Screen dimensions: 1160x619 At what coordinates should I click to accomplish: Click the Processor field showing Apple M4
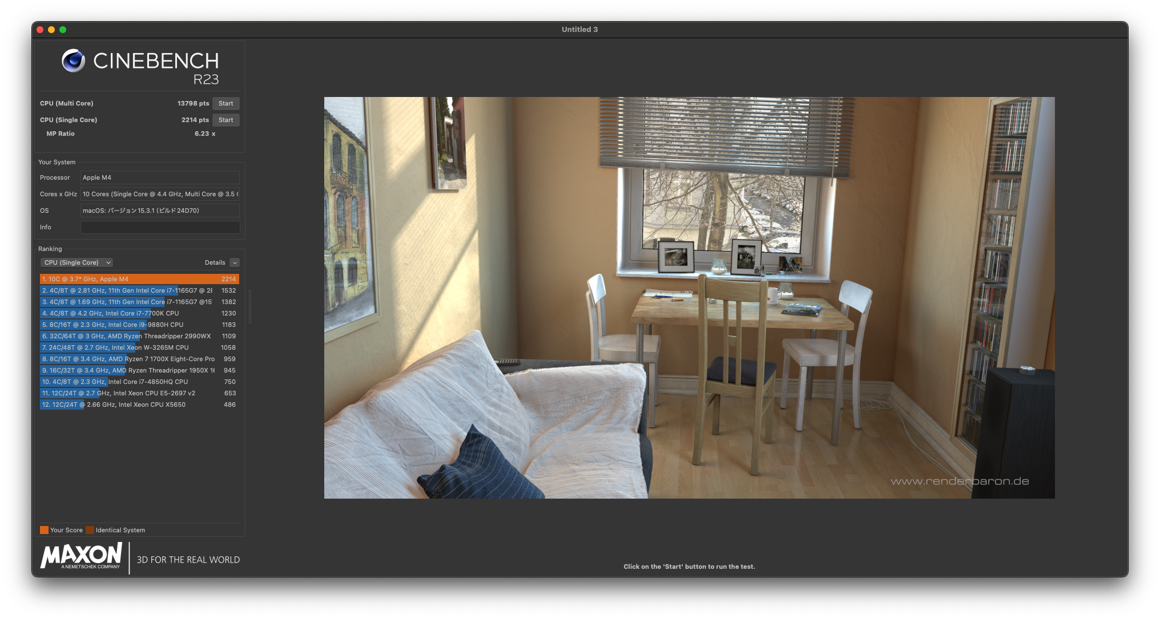[x=160, y=177]
